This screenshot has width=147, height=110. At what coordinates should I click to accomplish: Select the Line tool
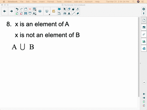coord(73,13)
